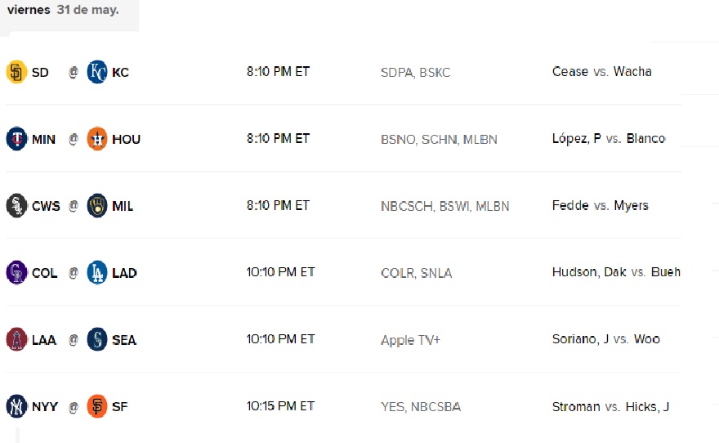719x443 pixels.
Task: Click the Milwaukee Brewers logo
Action: 97,205
